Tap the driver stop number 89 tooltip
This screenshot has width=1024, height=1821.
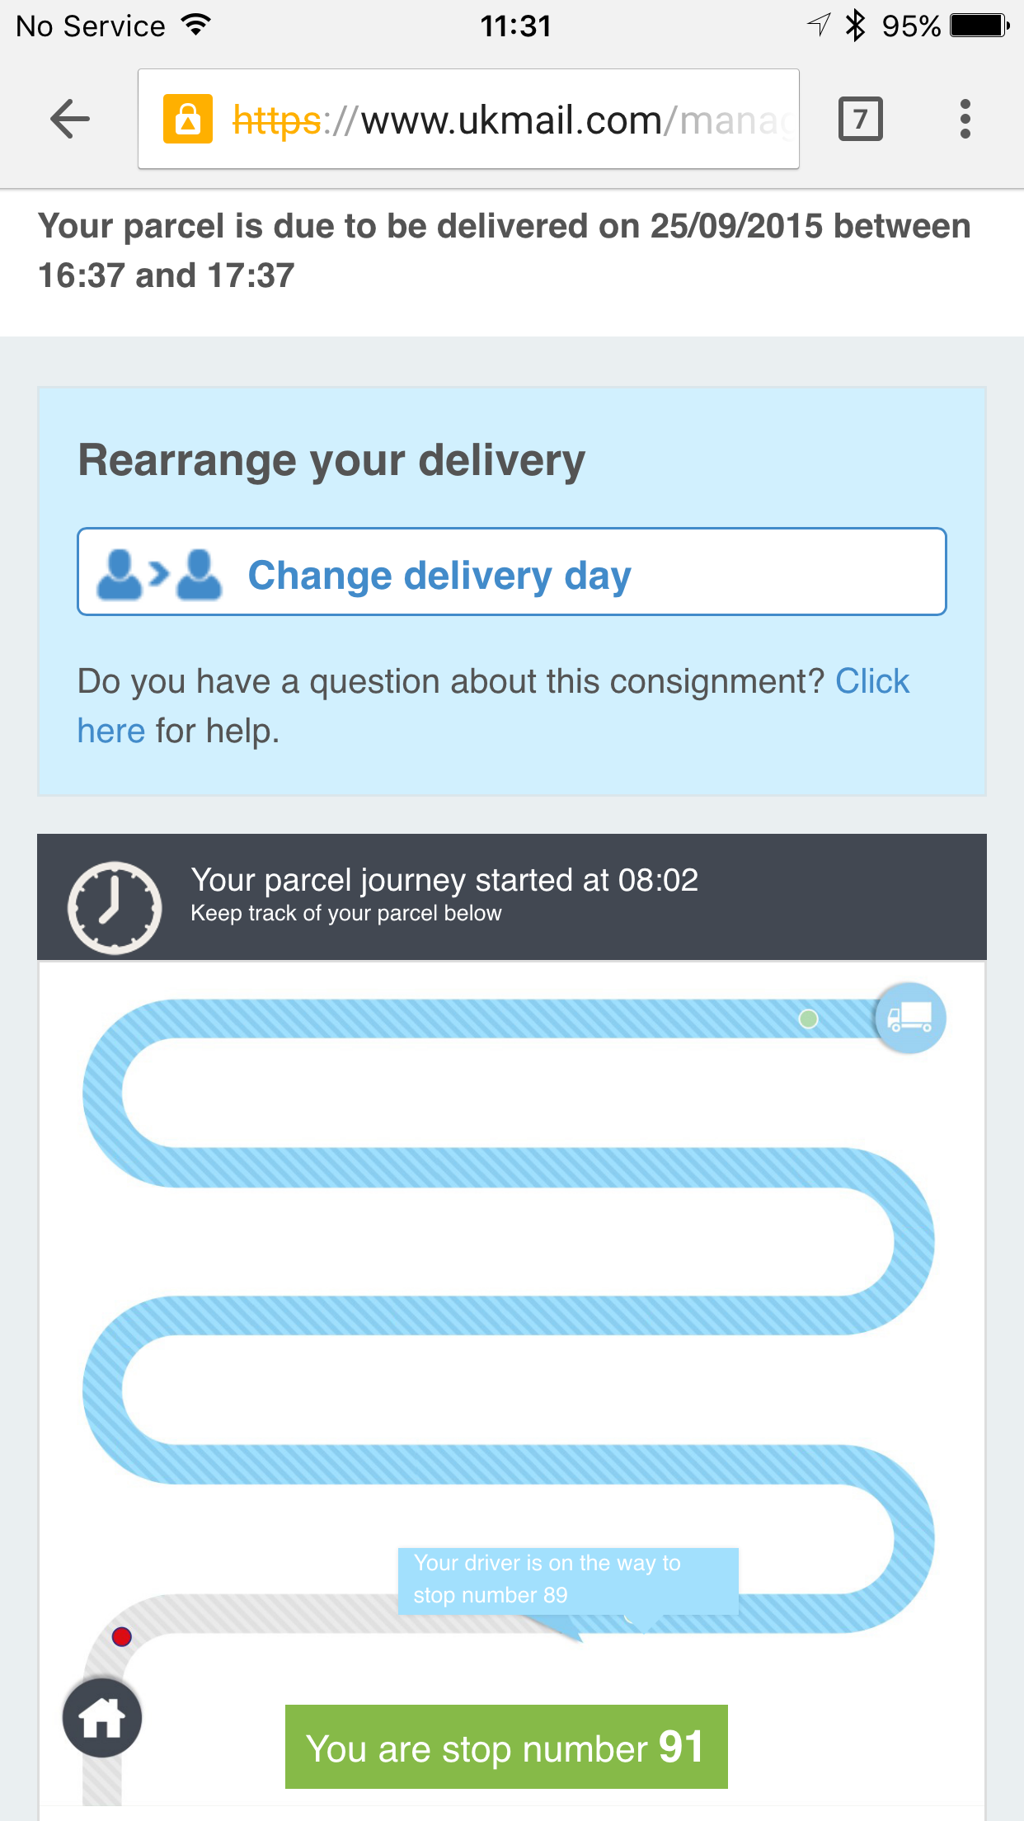pos(567,1579)
